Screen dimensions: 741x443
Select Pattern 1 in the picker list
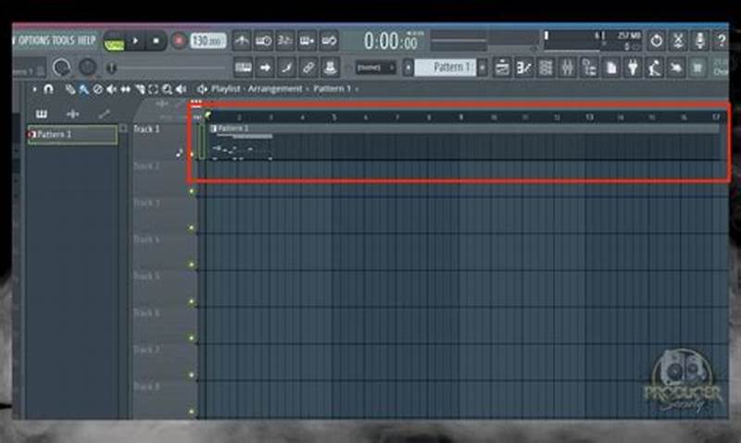tap(72, 134)
